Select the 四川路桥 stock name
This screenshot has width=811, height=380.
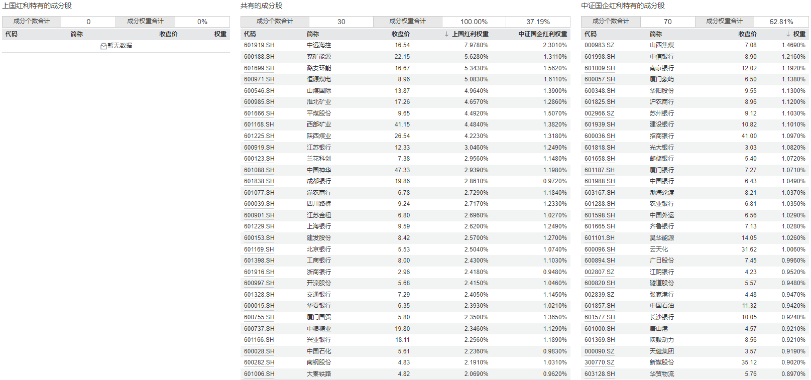click(319, 204)
